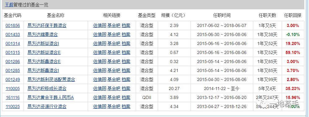Open the 易方达新鑫混合I fund page
The width and height of the screenshot is (309, 117).
[x=43, y=70]
